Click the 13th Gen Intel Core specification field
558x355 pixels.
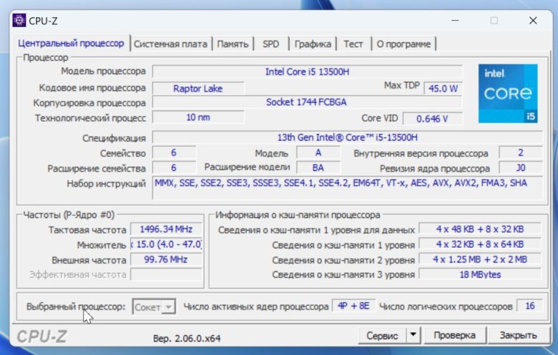point(348,138)
